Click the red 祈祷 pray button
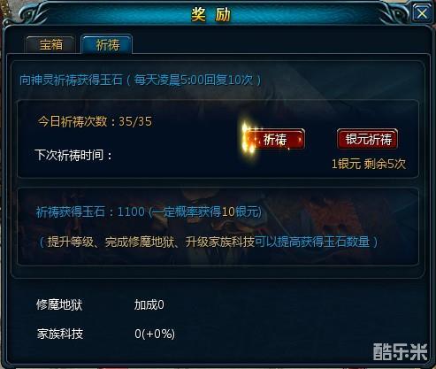436x369 pixels. (275, 139)
